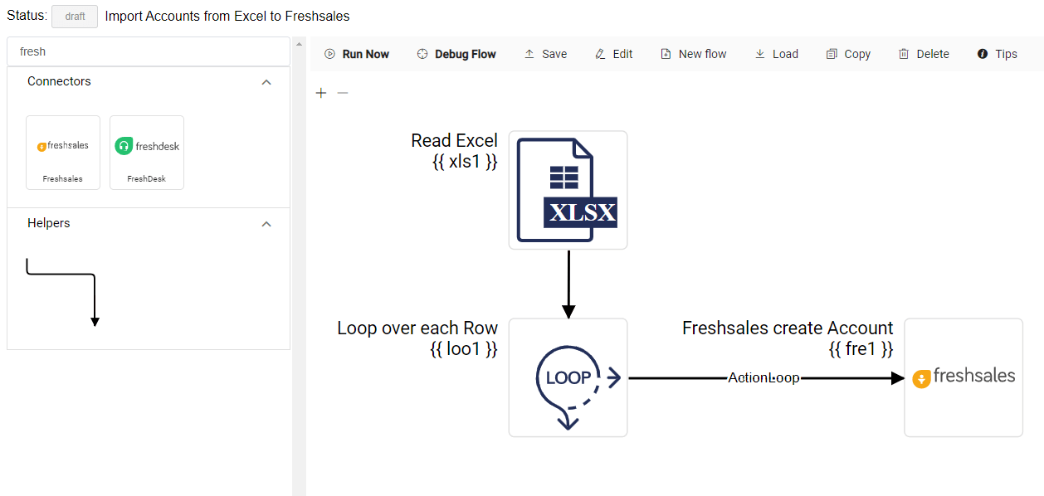Screen dimensions: 1044x496
Task: Click the Delete trash icon
Action: pos(904,54)
